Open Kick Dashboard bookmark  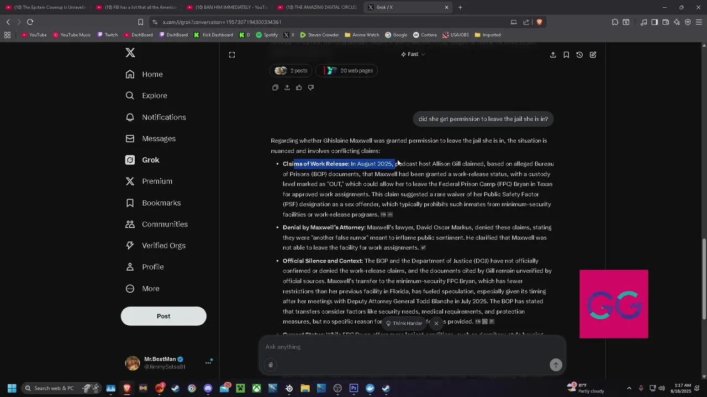pos(213,35)
